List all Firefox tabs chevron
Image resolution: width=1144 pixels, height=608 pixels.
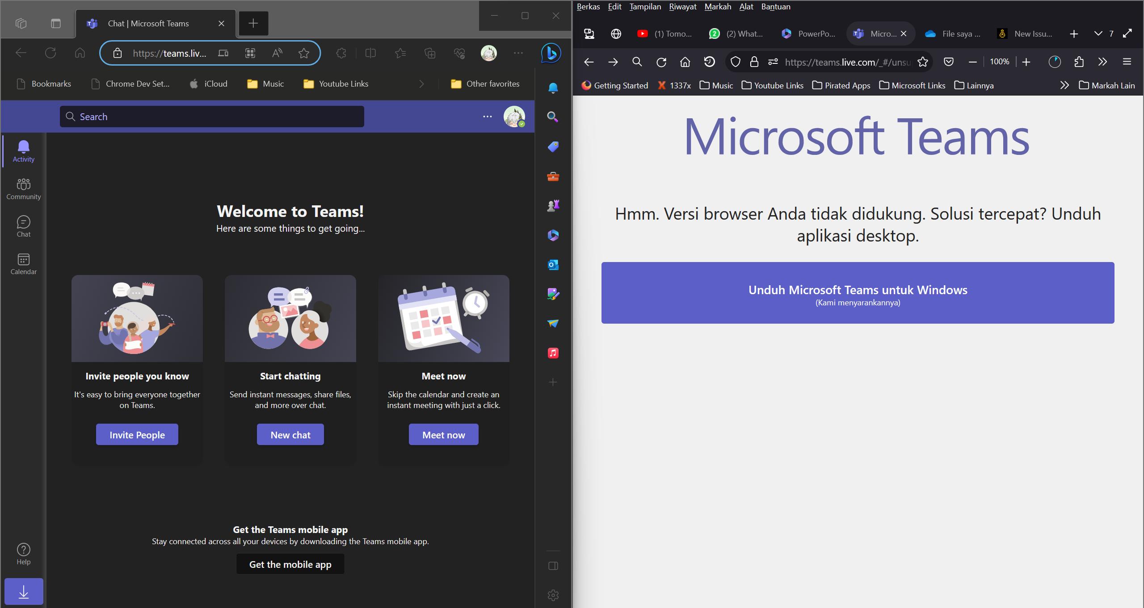pos(1098,33)
